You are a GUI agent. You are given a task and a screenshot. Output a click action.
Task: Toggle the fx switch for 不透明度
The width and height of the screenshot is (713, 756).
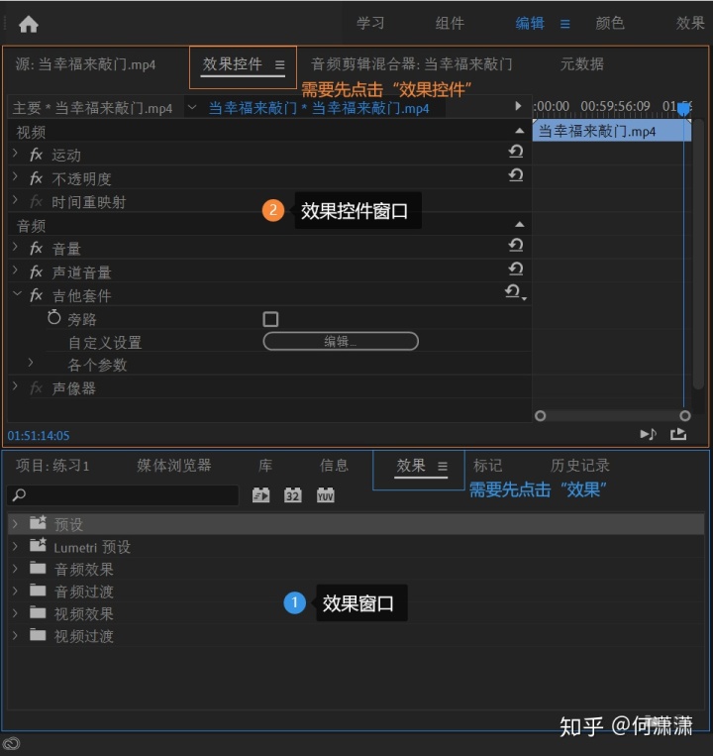click(36, 178)
